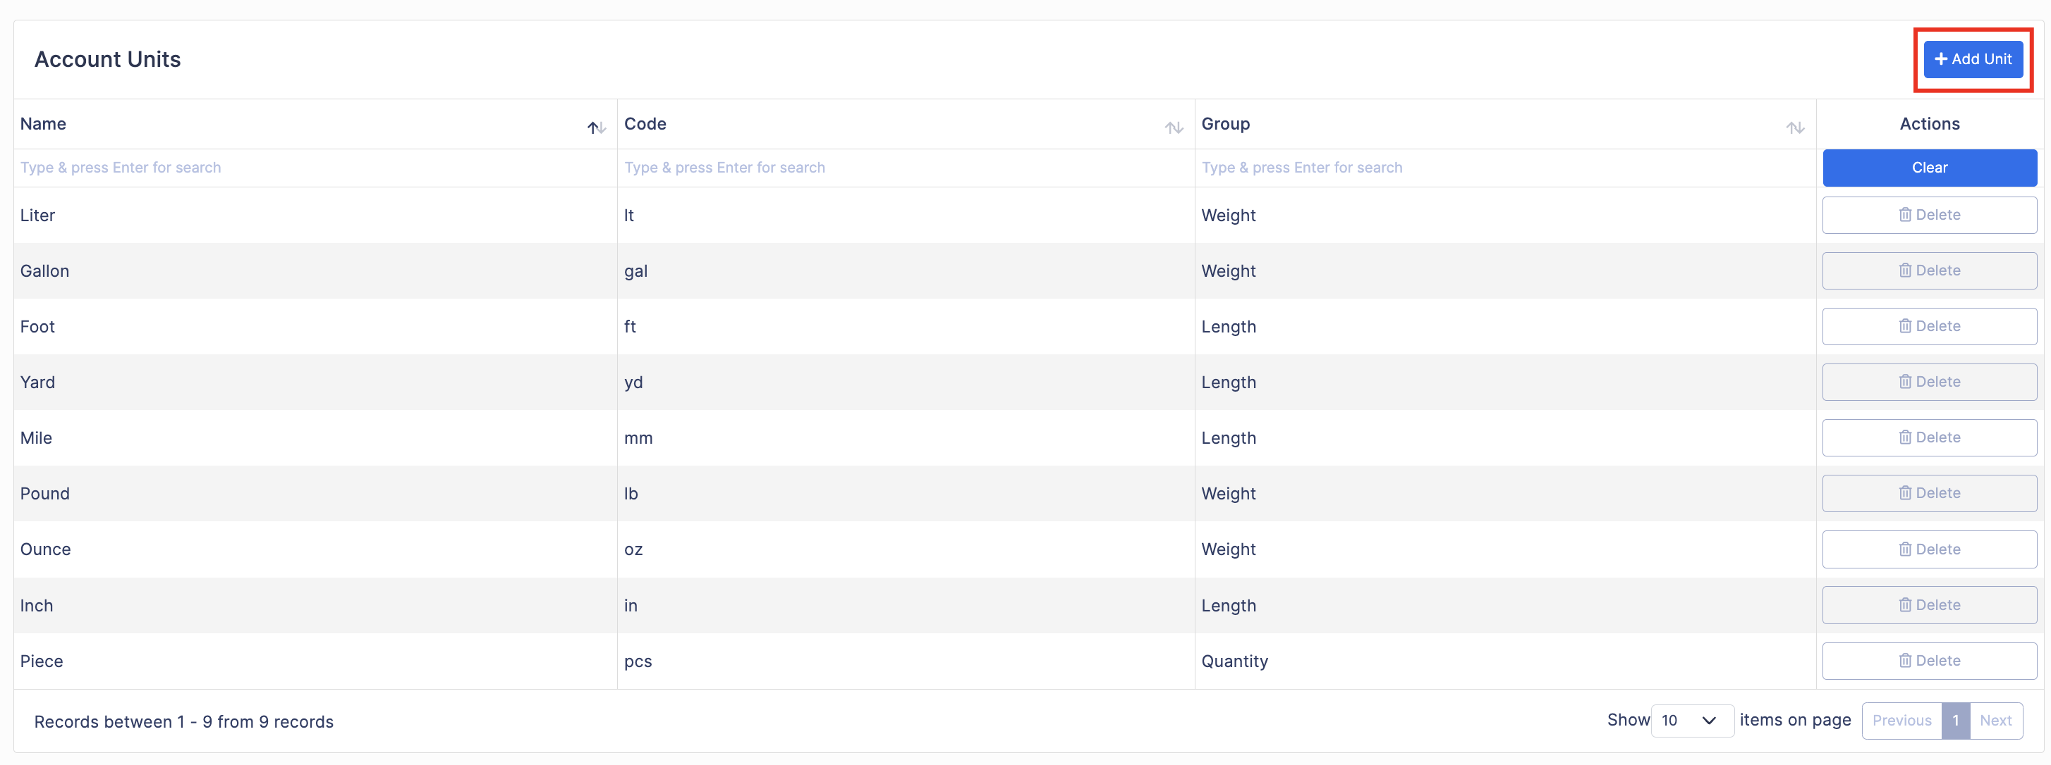Image resolution: width=2051 pixels, height=765 pixels.
Task: Click the Length group in Foot row
Action: (1505, 327)
